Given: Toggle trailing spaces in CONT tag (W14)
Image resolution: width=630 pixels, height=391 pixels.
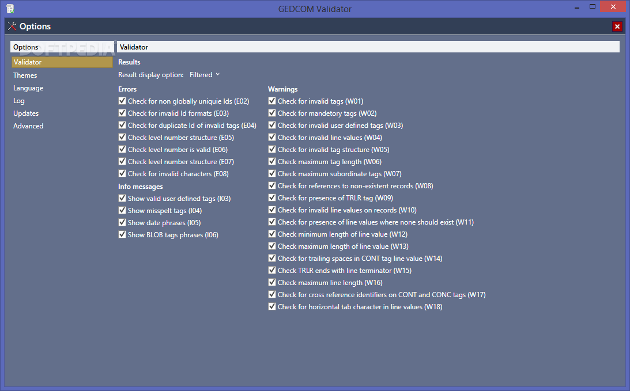Looking at the screenshot, I should point(272,258).
